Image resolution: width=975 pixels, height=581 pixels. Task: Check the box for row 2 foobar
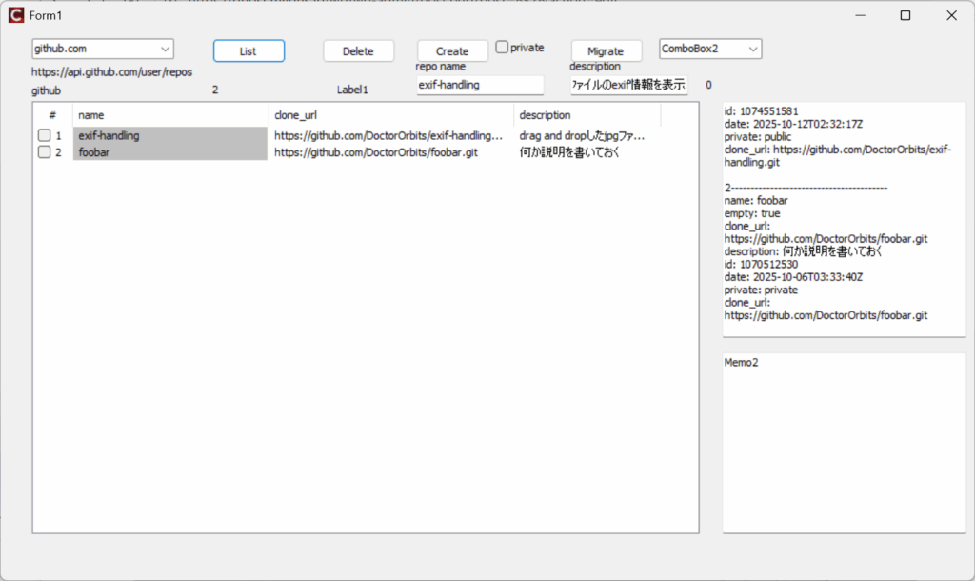click(44, 151)
